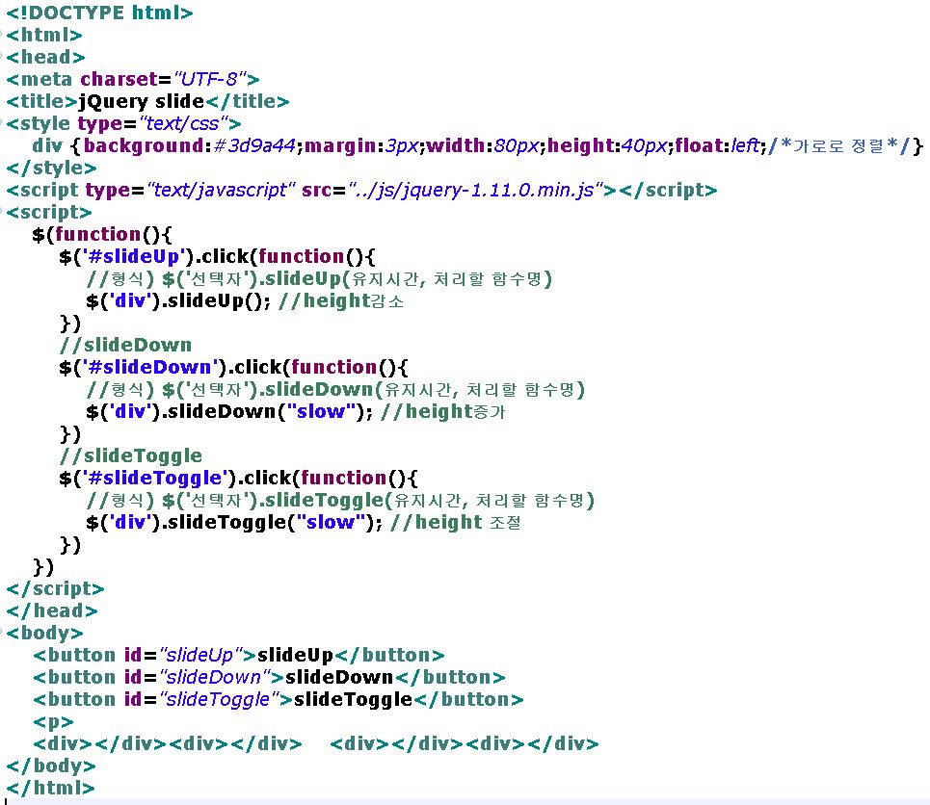Click the title text 'jQuery slide'
Image resolution: width=930 pixels, height=805 pixels.
(x=141, y=101)
